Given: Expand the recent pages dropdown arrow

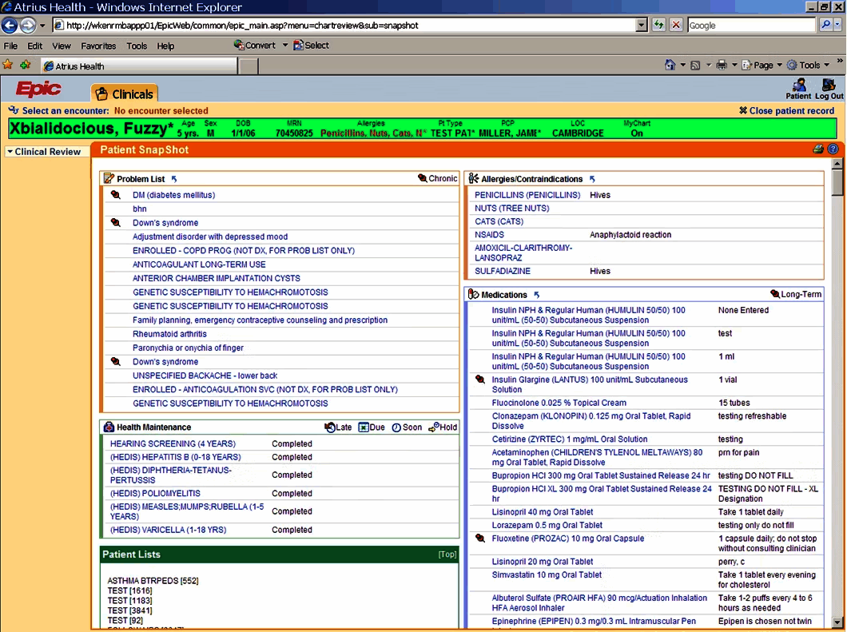Looking at the screenshot, I should [x=42, y=26].
